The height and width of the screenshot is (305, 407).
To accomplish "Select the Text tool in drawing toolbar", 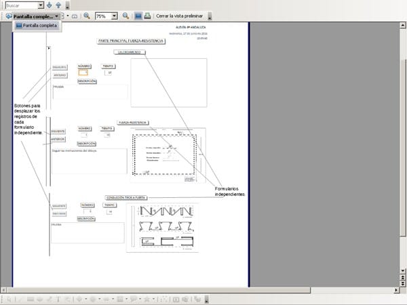I will coord(58,298).
